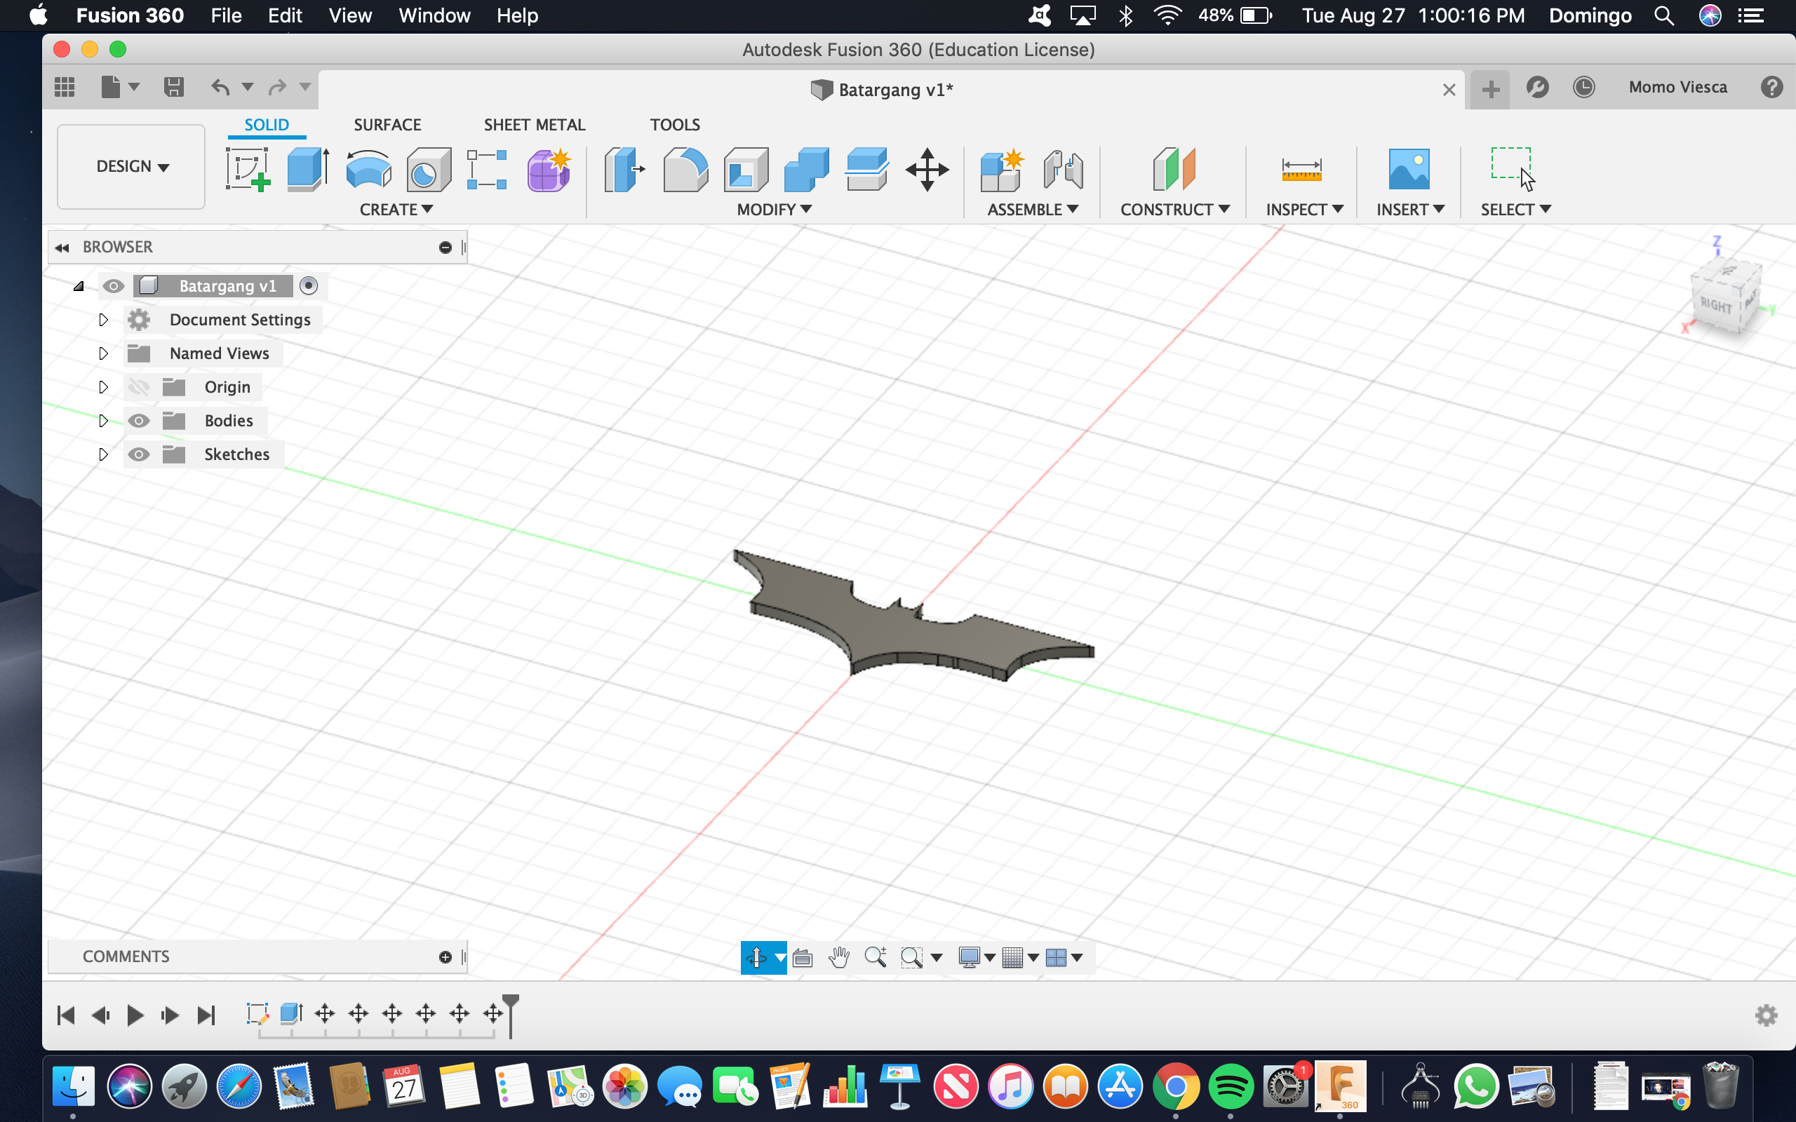Click the Save disk icon
The image size is (1796, 1122).
pyautogui.click(x=174, y=87)
